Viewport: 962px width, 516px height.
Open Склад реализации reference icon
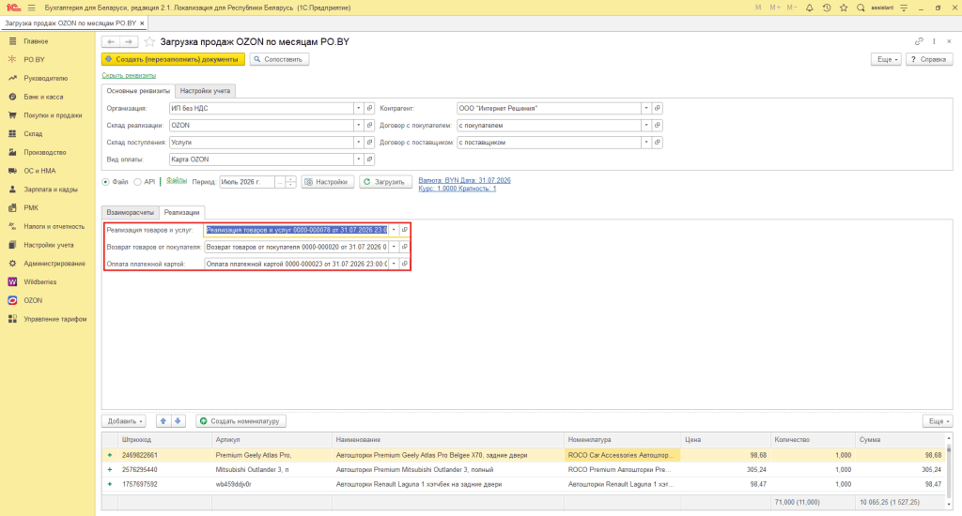(x=369, y=125)
